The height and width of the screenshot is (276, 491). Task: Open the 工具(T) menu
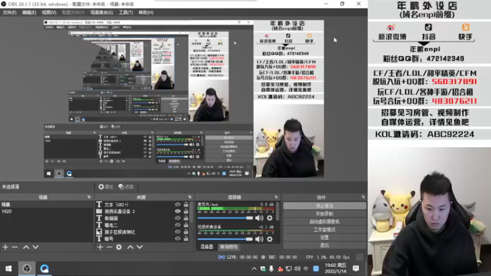coord(126,12)
